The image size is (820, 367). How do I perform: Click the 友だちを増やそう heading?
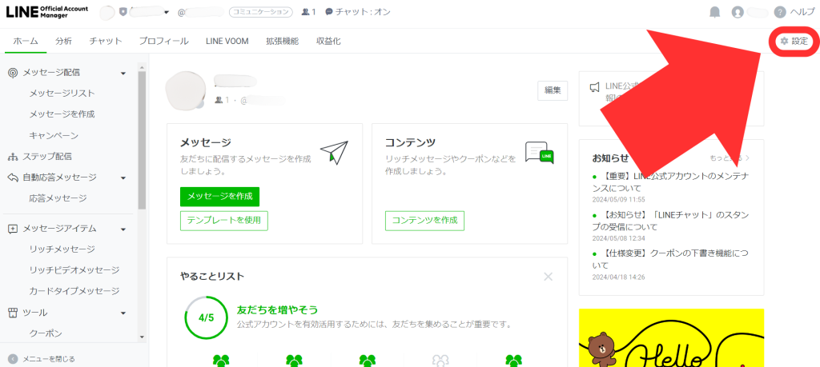[x=277, y=310]
